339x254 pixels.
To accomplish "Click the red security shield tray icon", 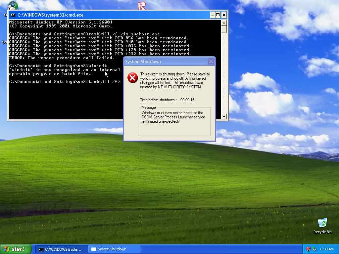I will 309,249.
